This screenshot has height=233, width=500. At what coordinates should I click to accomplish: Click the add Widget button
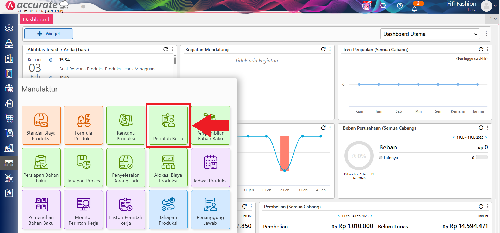point(49,34)
